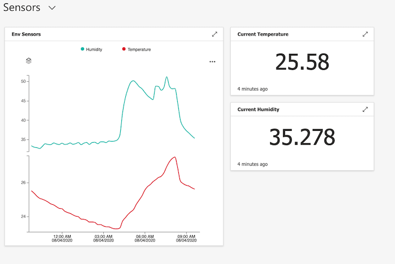The image size is (395, 264).
Task: Open the Sensors dashboard dropdown chevron
Action: [x=52, y=8]
